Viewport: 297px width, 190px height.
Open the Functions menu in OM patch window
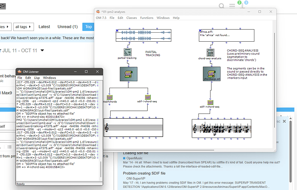(146, 18)
